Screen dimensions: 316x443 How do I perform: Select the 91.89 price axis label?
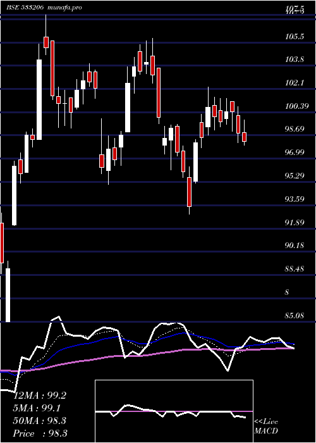pyautogui.click(x=295, y=223)
